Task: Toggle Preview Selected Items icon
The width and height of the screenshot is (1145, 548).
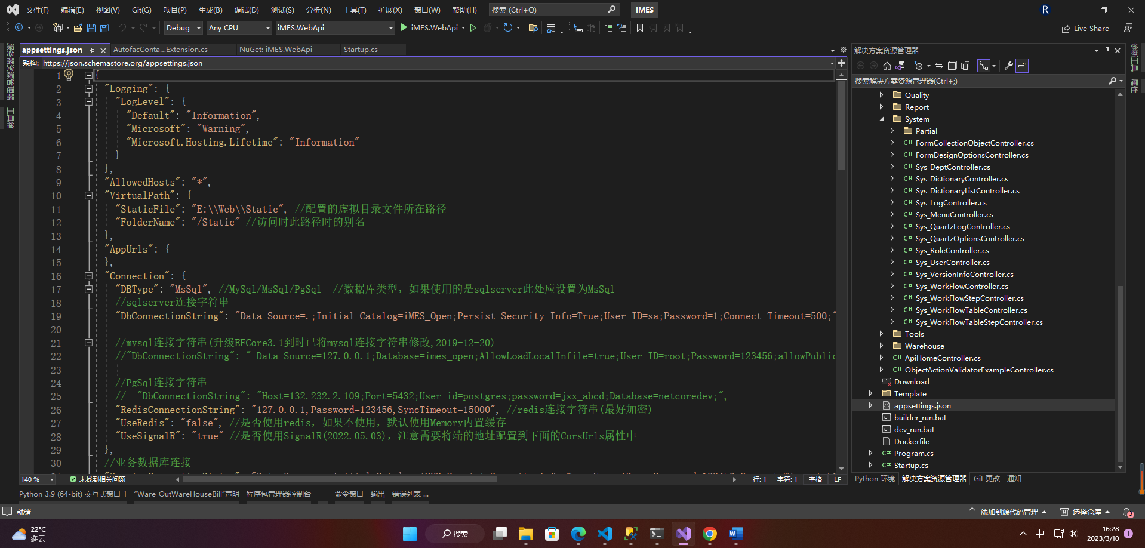Action: coord(1022,66)
